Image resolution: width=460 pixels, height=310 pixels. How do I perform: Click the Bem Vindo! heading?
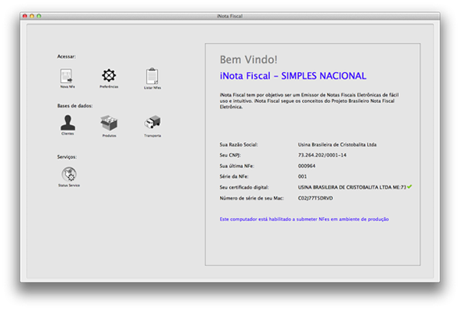click(248, 60)
